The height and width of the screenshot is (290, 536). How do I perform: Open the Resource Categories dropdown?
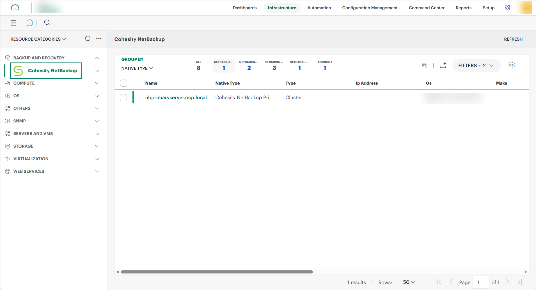38,39
